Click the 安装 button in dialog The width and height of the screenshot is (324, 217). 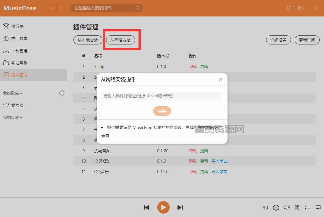(x=162, y=111)
